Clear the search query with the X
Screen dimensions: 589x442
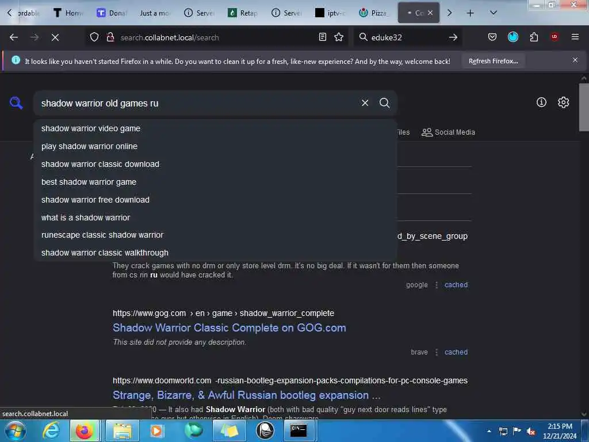[x=365, y=103]
